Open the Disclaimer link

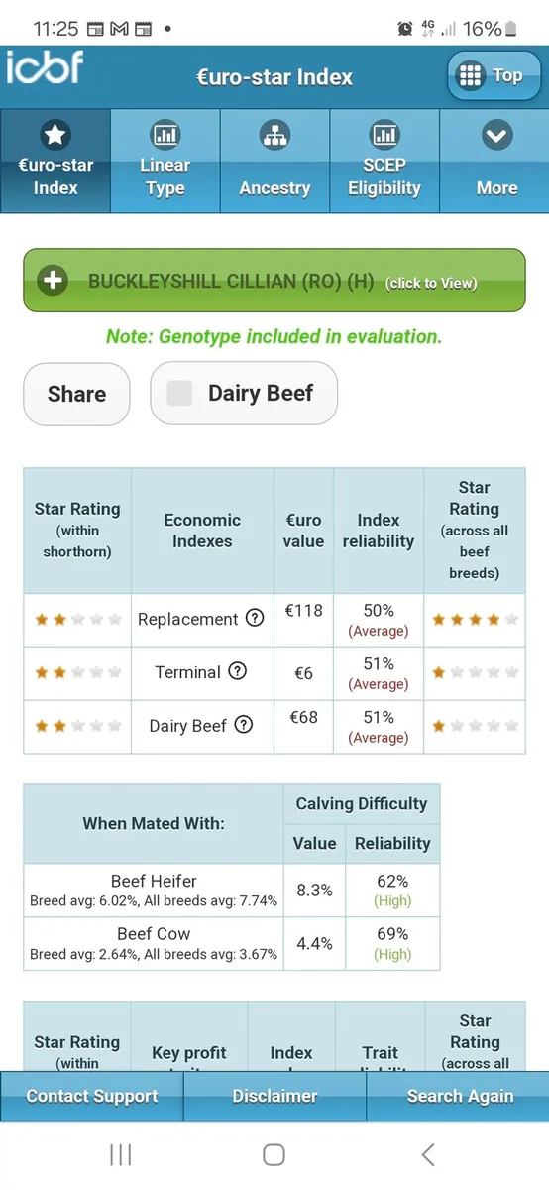click(274, 1096)
